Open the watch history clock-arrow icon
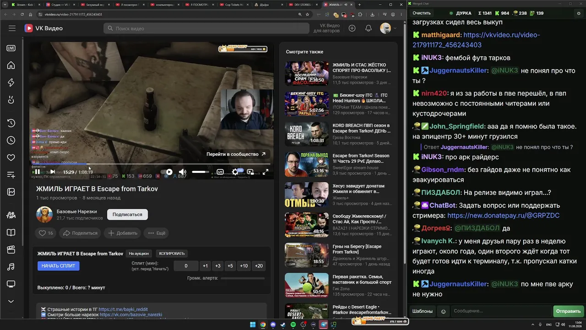The height and width of the screenshot is (330, 586). (x=11, y=123)
